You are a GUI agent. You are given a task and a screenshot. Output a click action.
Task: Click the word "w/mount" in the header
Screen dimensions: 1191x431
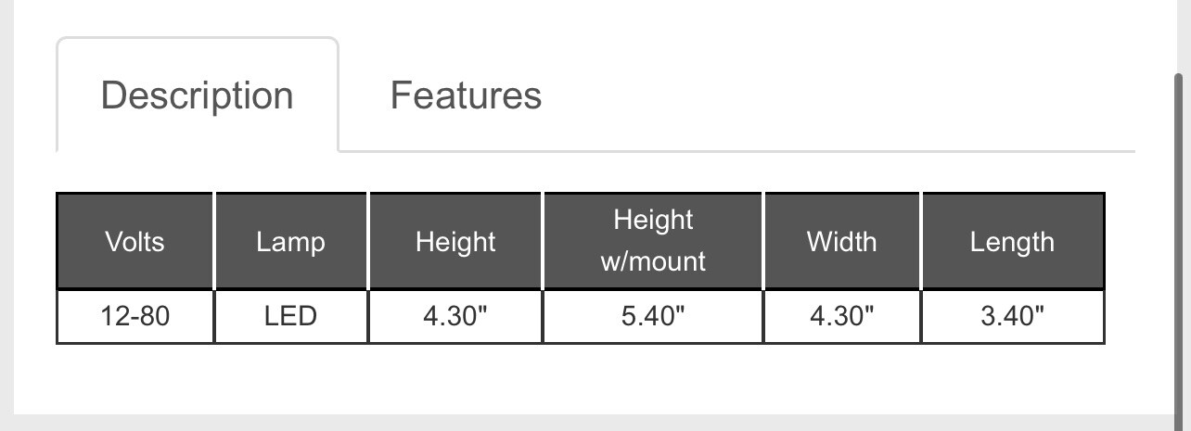pos(653,261)
